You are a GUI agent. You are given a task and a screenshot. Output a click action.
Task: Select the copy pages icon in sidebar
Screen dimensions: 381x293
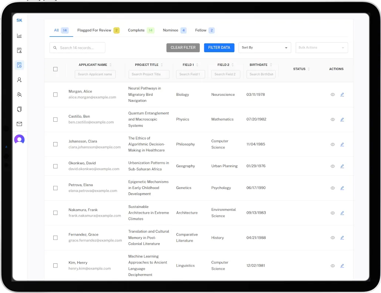(19, 109)
